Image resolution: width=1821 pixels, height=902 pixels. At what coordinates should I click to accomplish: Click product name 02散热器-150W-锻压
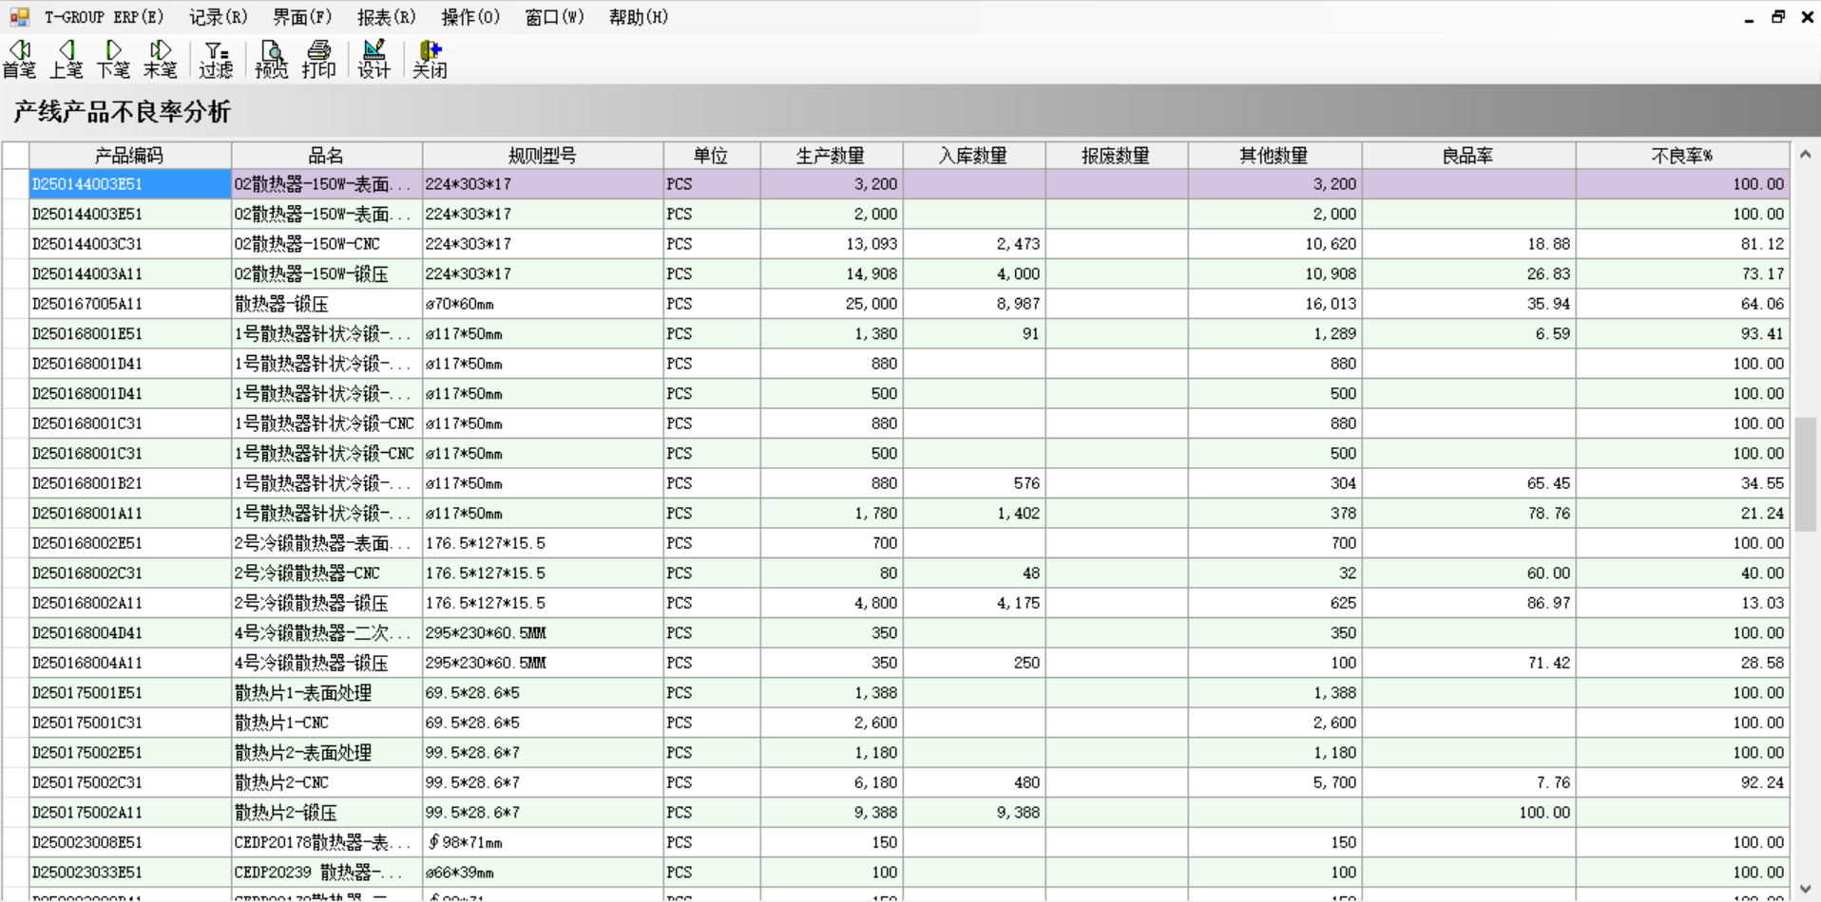coord(327,274)
